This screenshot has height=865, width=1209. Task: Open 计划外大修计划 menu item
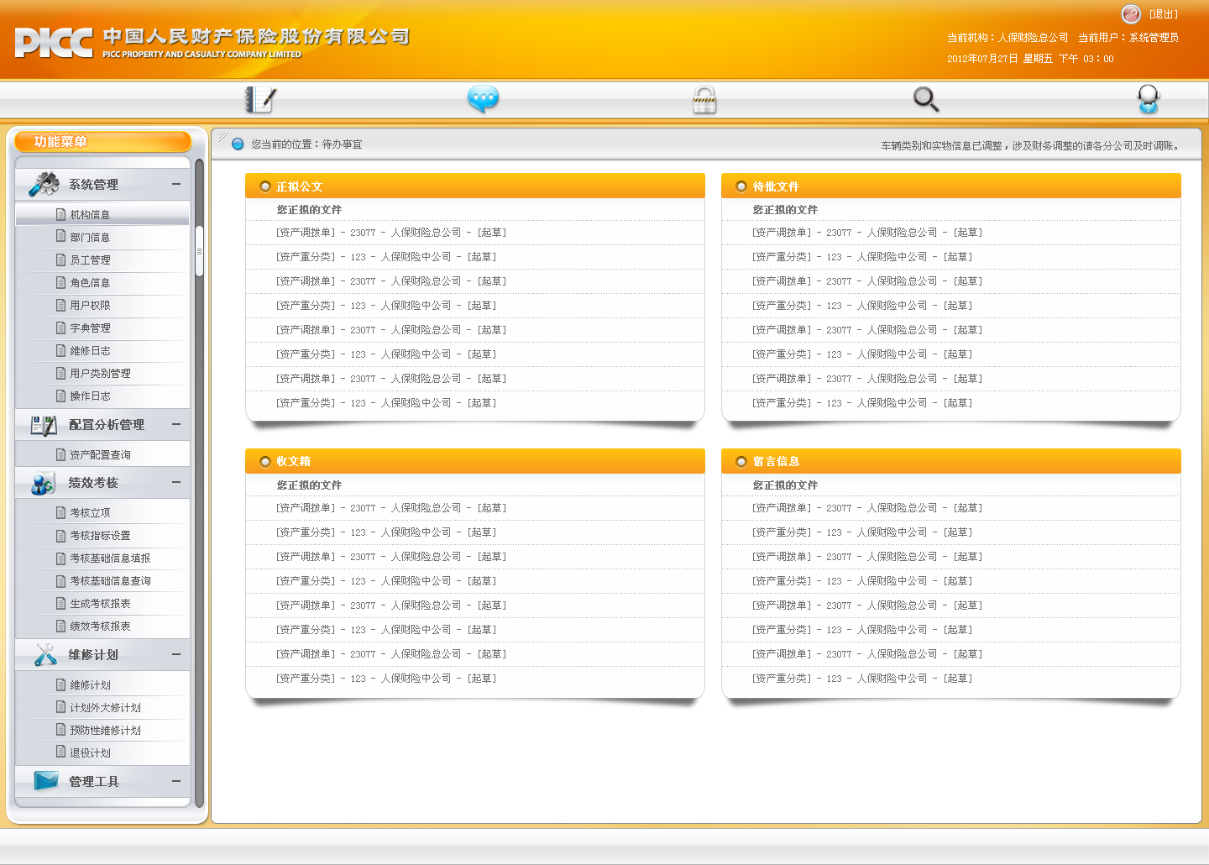(105, 708)
